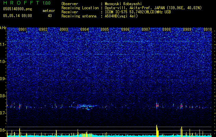Select the file name 0505140900.png
The width and height of the screenshot is (216, 137).
point(18,9)
